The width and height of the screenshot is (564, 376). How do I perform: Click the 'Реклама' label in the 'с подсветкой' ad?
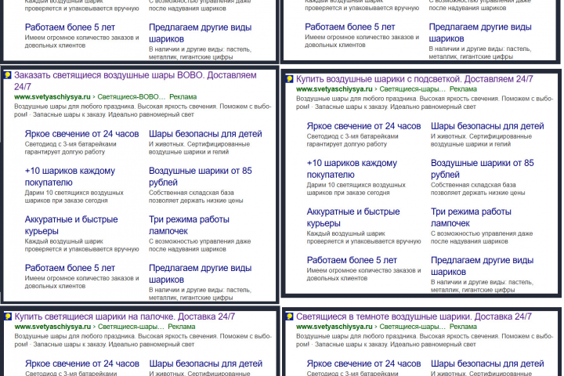(463, 89)
